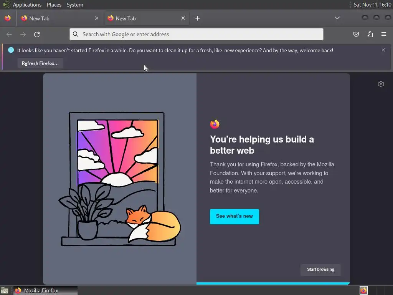Click the "Thank you for using Firefox" paragraph

[272, 177]
